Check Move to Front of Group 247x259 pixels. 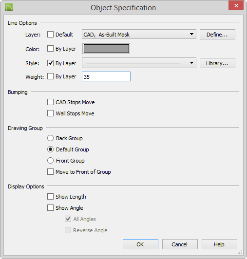[50, 172]
